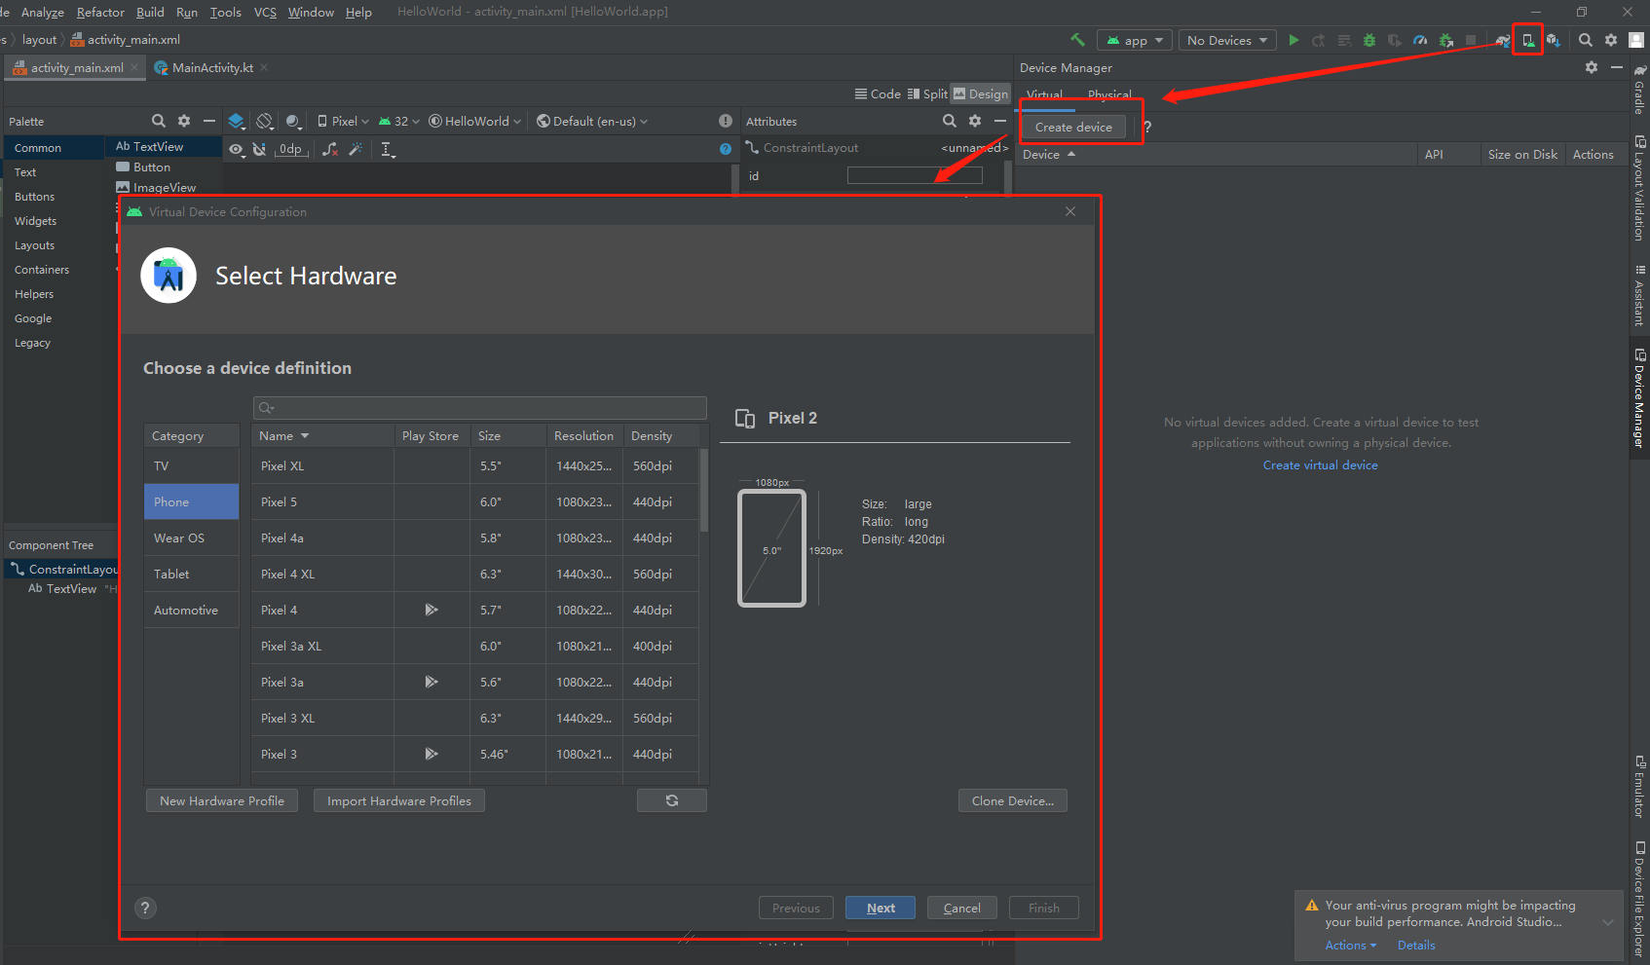Viewport: 1650px width, 965px height.
Task: Switch editor to Split view
Action: 927,93
